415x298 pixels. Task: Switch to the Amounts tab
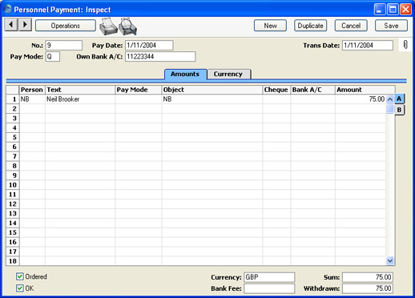[x=185, y=74]
